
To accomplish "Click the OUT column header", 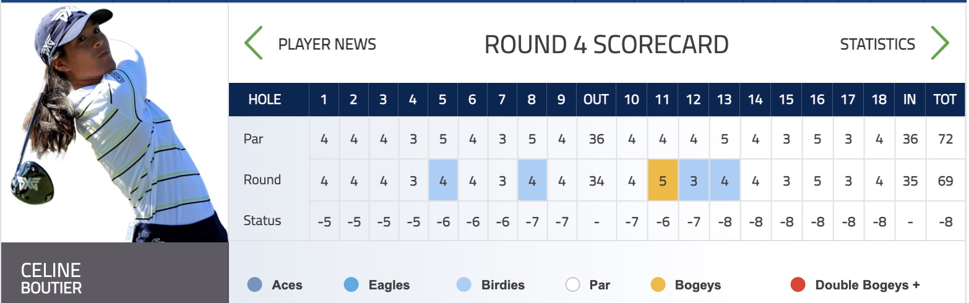I will point(596,100).
